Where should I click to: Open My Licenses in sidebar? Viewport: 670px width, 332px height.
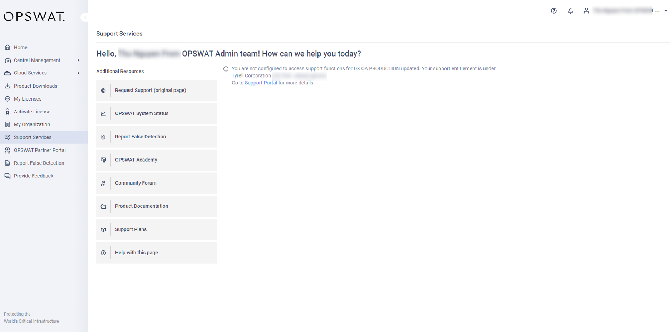44,99
